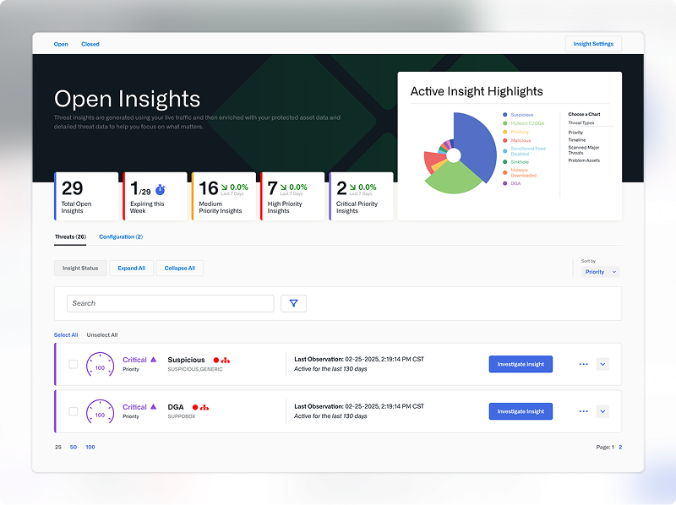Image resolution: width=676 pixels, height=505 pixels.
Task: Click Select All link
Action: coord(66,335)
